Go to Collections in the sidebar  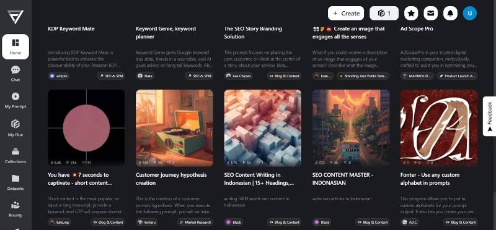click(x=15, y=156)
